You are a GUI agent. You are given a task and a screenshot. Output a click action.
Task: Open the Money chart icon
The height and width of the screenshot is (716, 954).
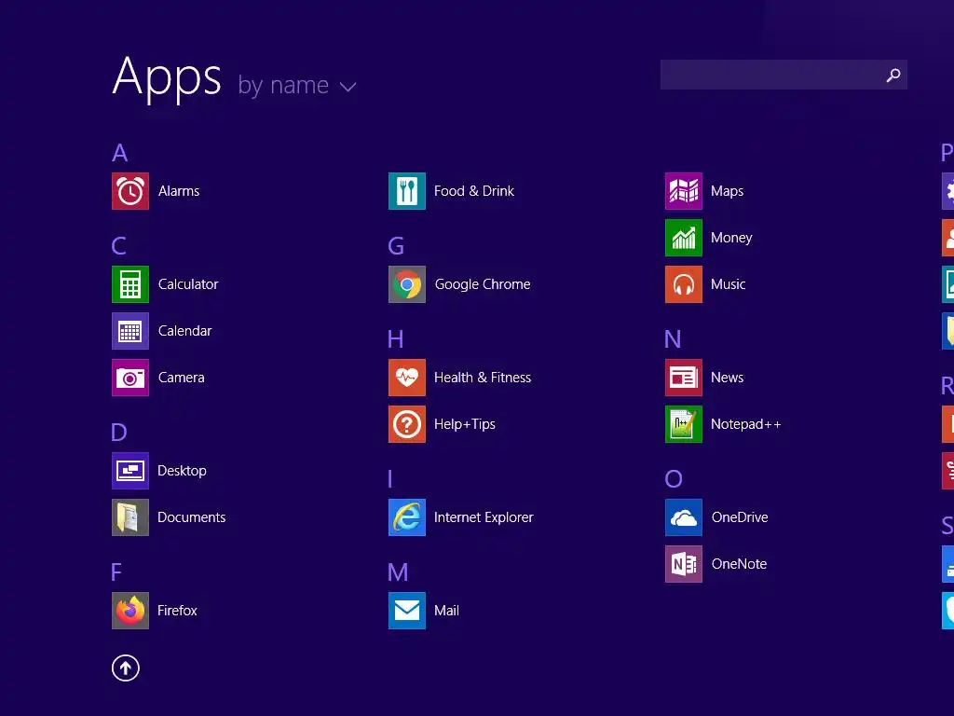pyautogui.click(x=684, y=238)
